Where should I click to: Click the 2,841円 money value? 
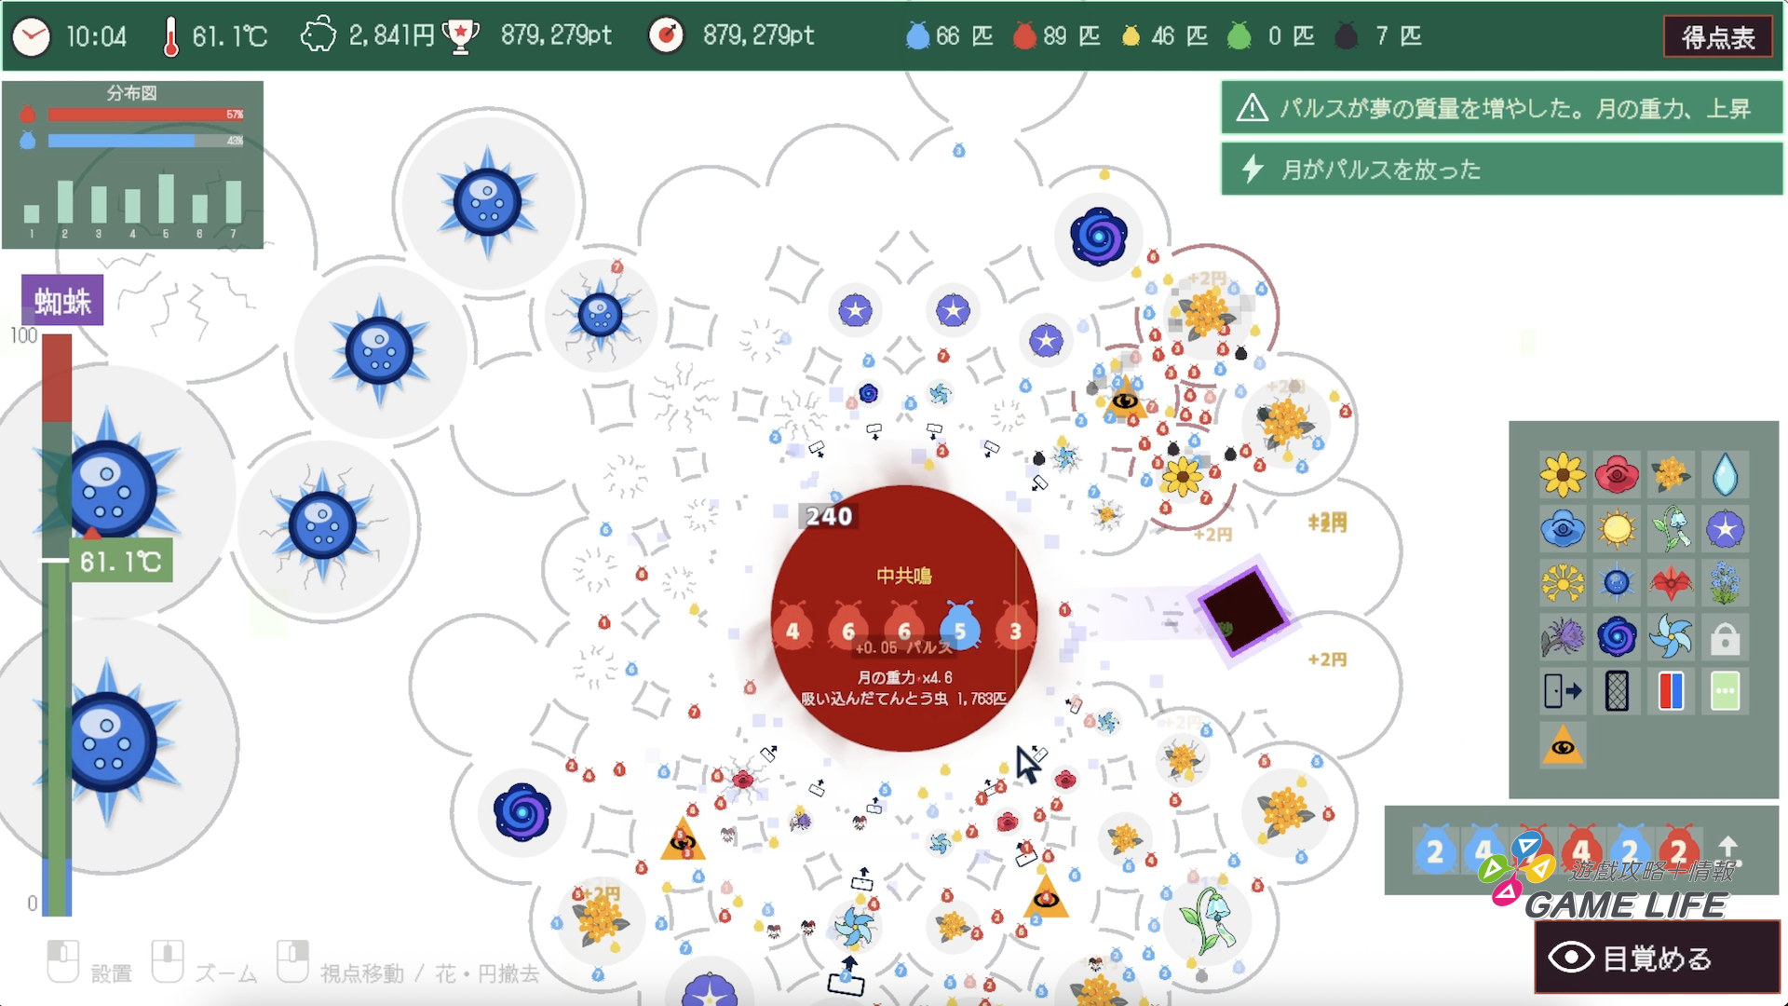click(x=391, y=35)
